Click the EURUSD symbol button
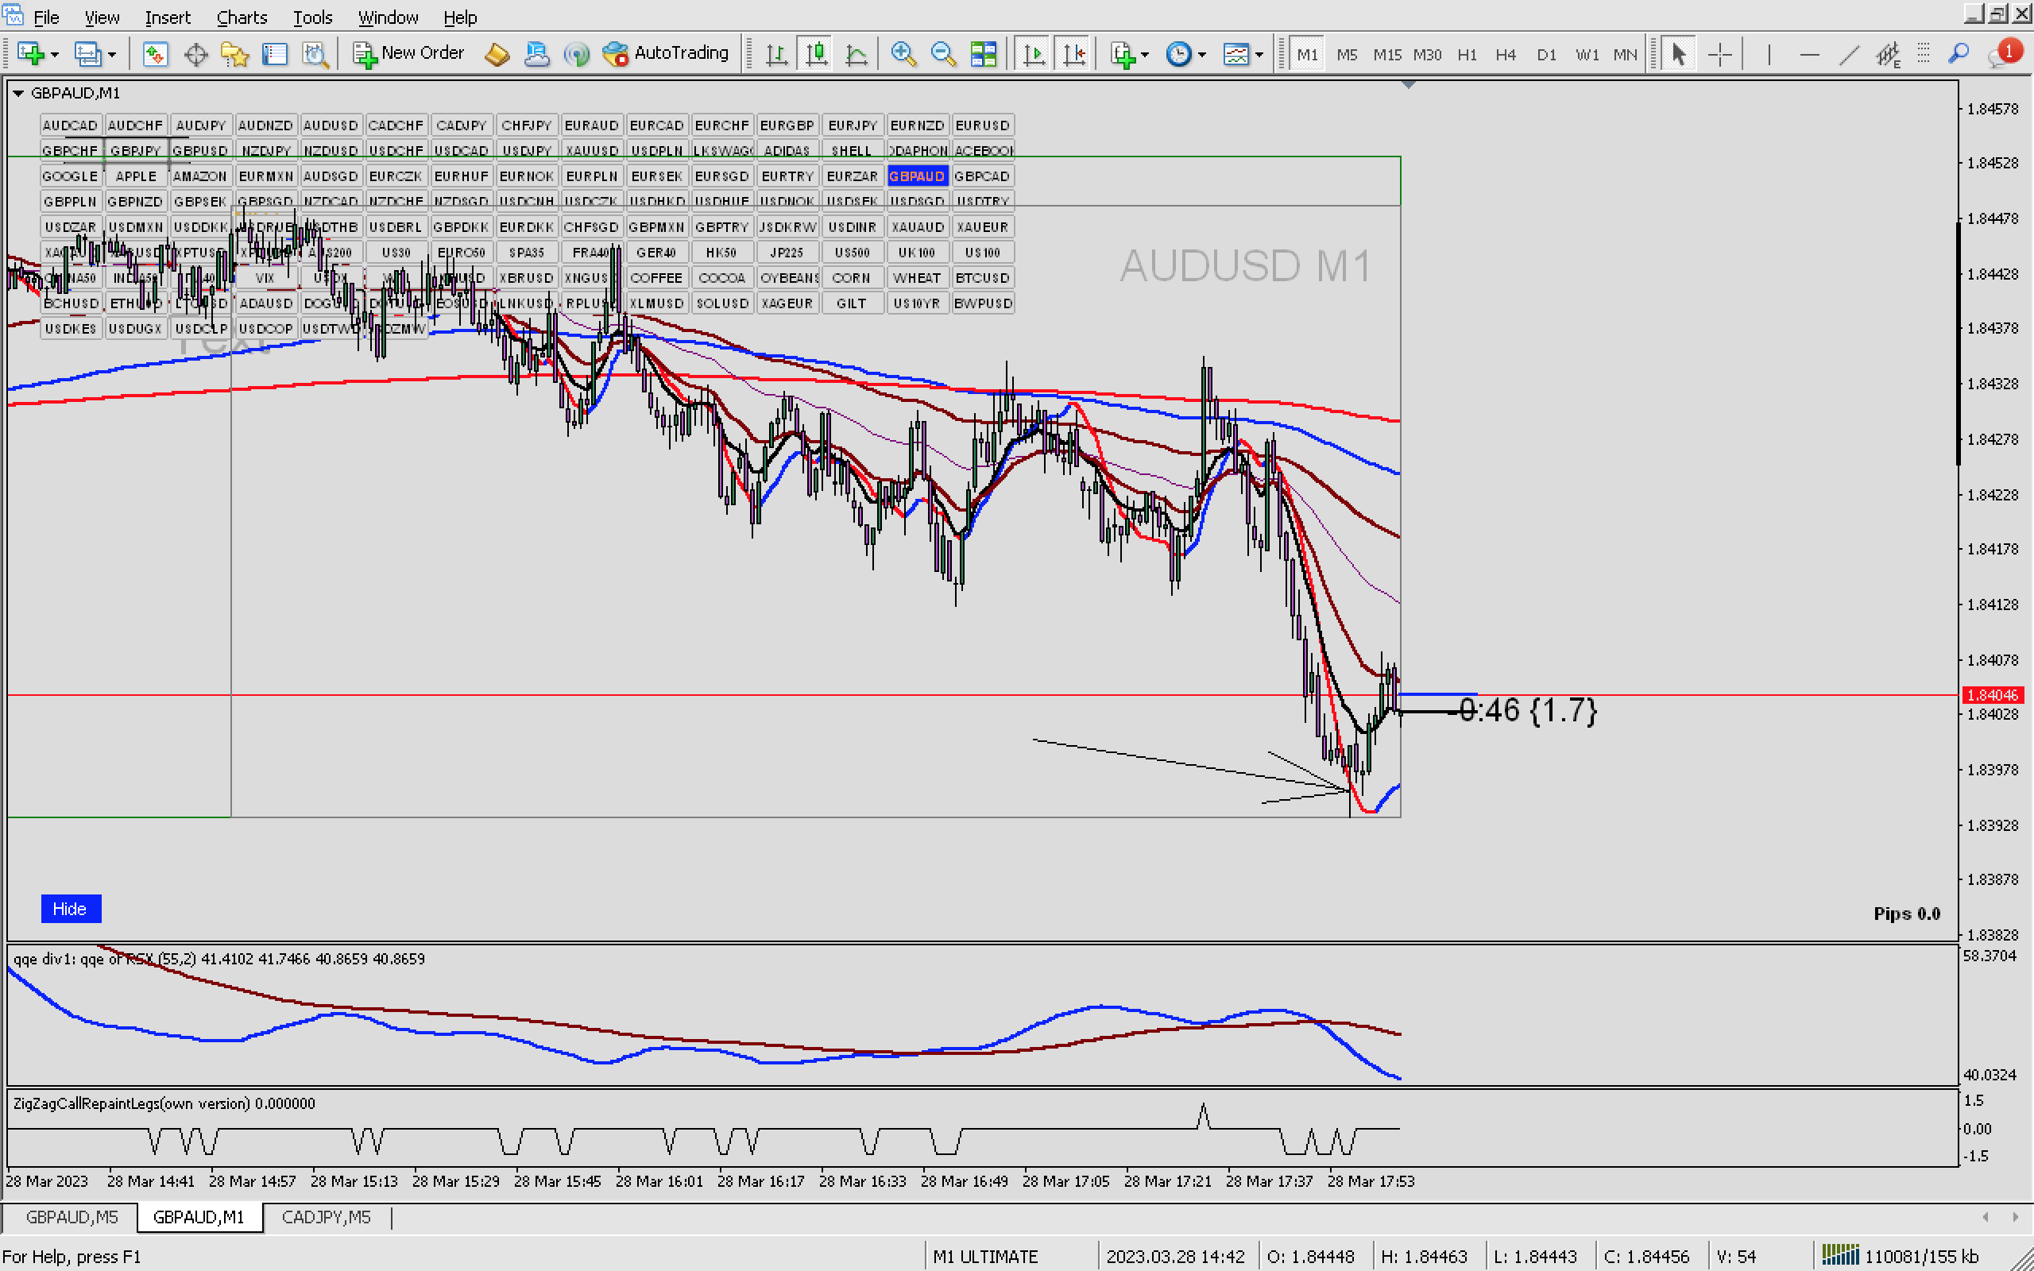The width and height of the screenshot is (2034, 1271). (982, 126)
